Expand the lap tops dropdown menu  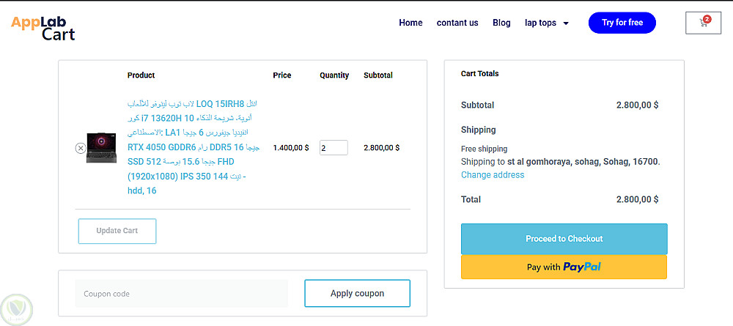(546, 23)
